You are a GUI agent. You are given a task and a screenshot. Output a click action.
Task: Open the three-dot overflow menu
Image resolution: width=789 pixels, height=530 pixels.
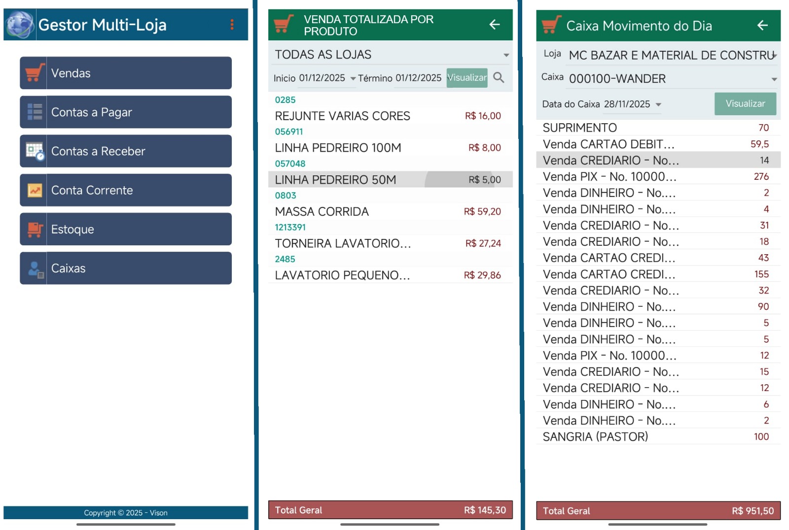(232, 25)
